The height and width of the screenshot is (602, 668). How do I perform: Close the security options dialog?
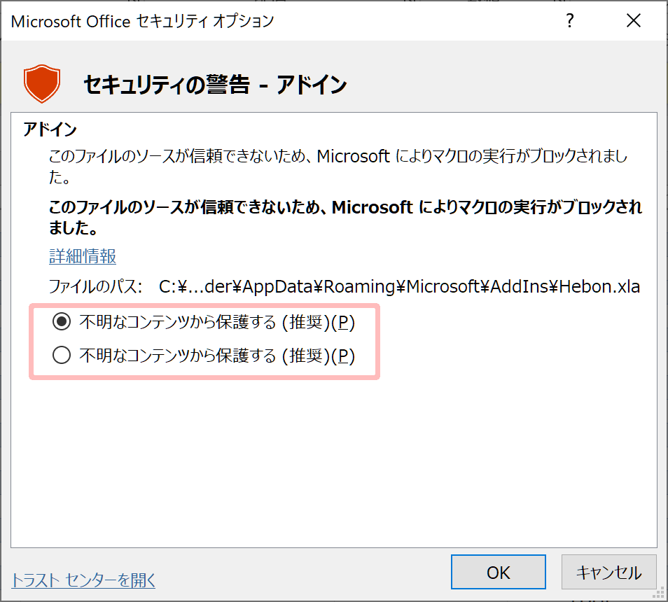[x=634, y=20]
